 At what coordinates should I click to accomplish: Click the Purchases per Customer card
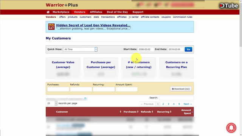coord(101,68)
